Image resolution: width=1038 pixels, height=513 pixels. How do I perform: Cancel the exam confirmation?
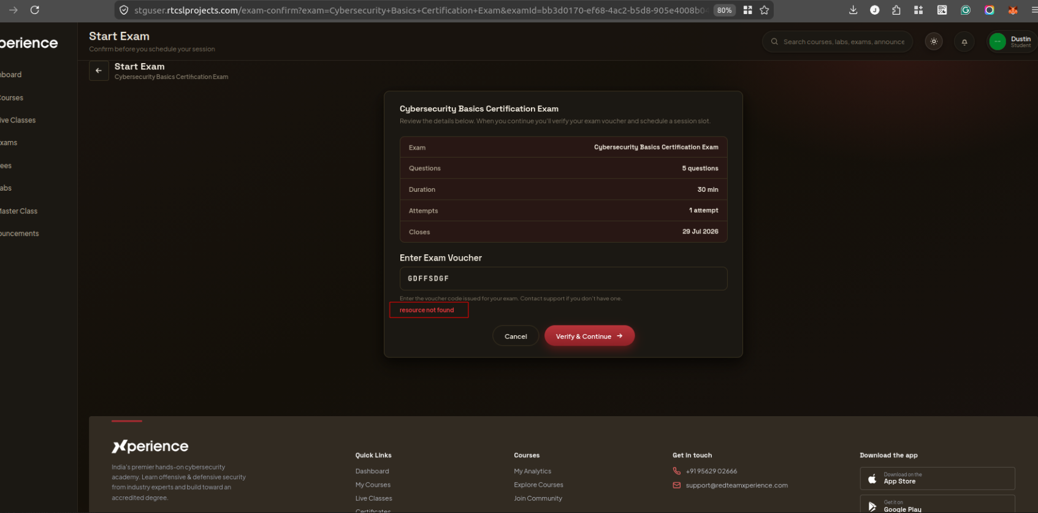coord(516,336)
